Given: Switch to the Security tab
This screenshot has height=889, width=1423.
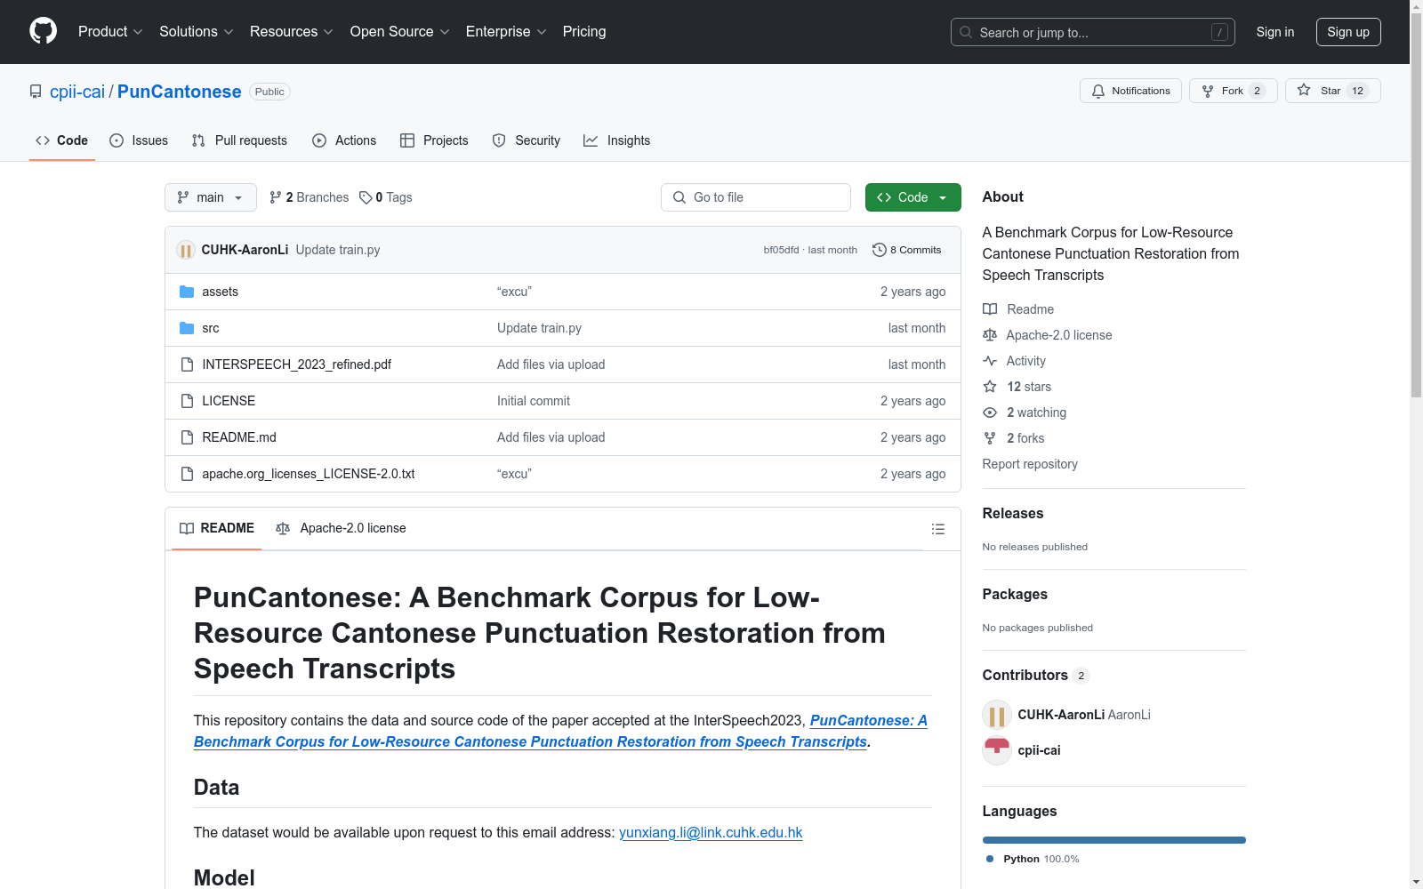Looking at the screenshot, I should (527, 140).
